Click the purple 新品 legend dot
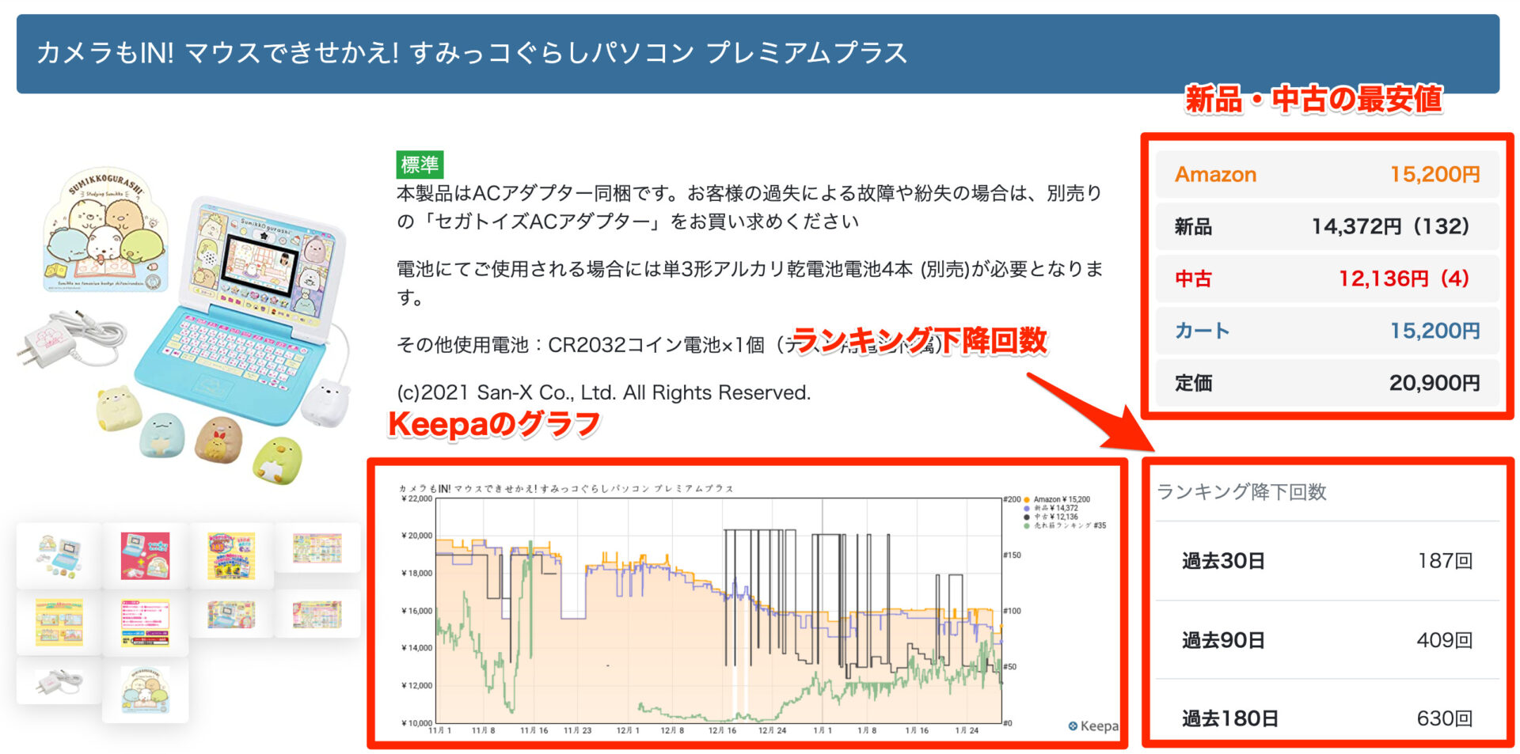Viewport: 1520px width, 754px height. click(1027, 508)
